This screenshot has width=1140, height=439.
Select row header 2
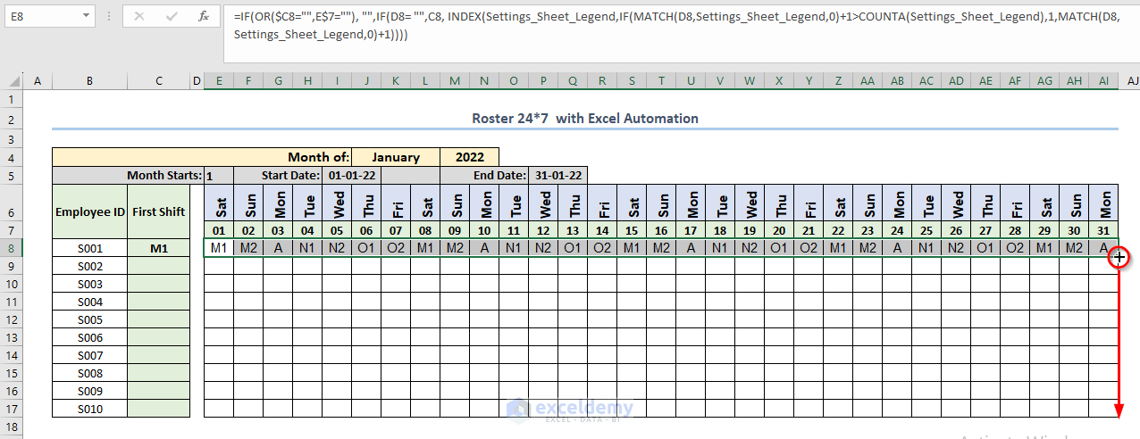coord(12,118)
